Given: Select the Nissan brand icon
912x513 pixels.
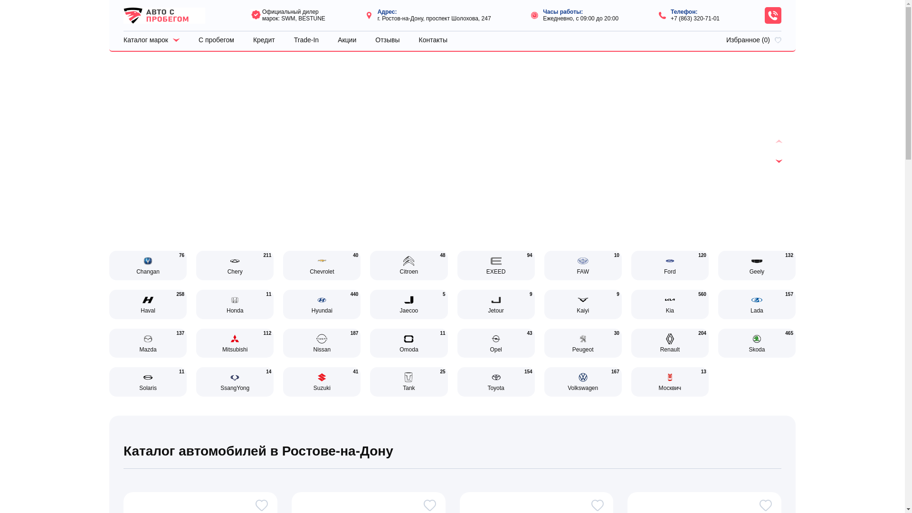Looking at the screenshot, I should click(x=322, y=339).
